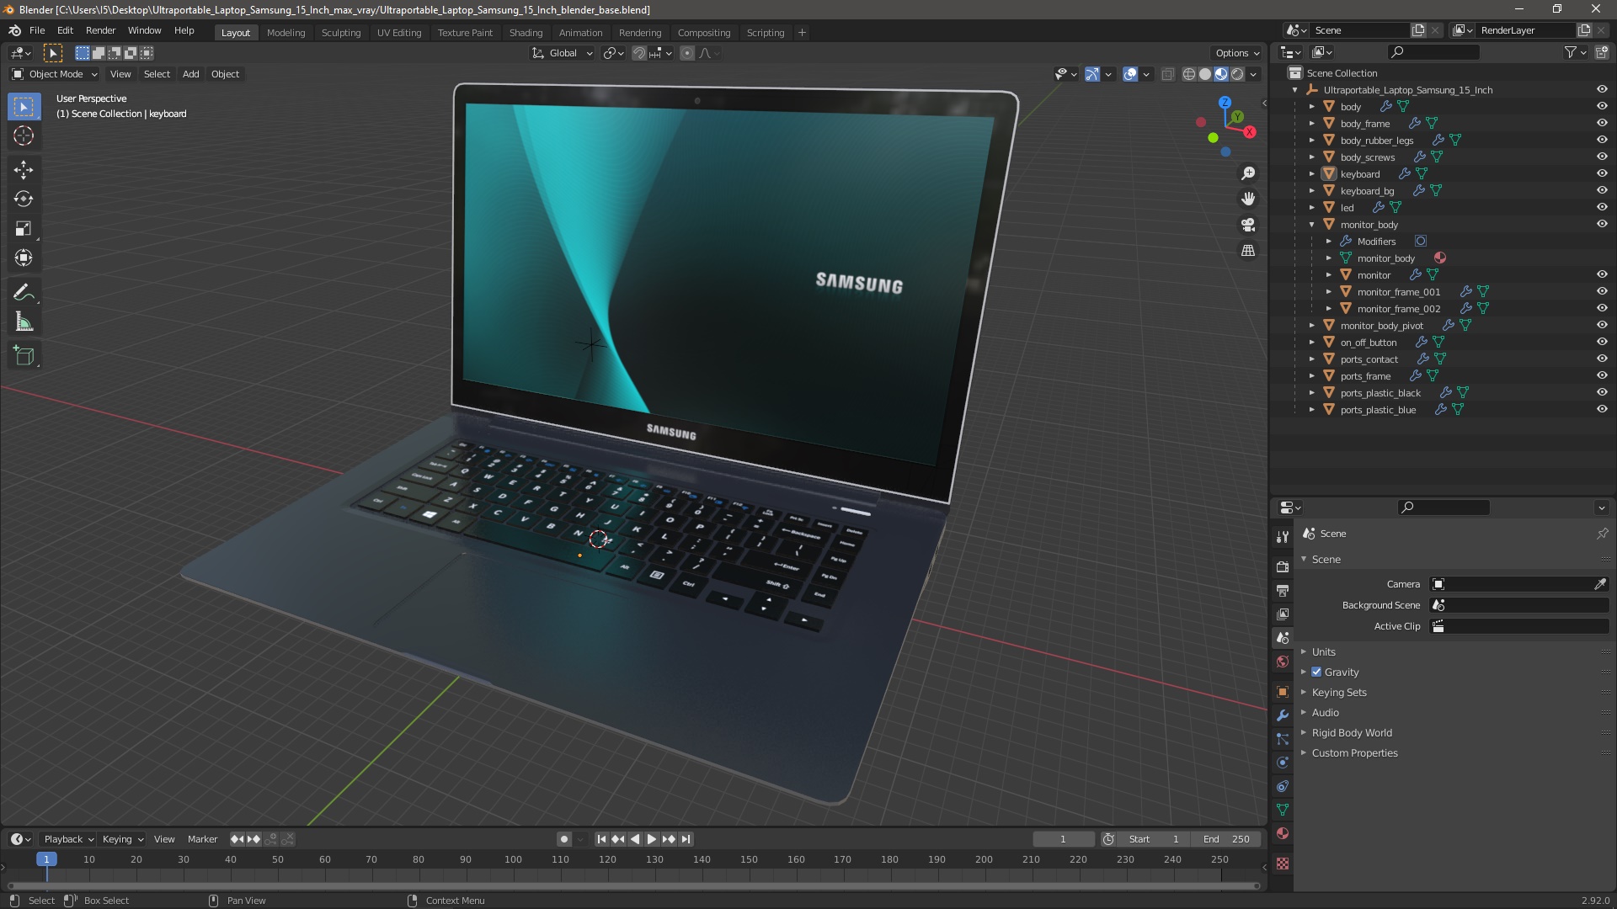Viewport: 1617px width, 909px height.
Task: Switch to the Sculpting workspace tab
Action: click(340, 33)
